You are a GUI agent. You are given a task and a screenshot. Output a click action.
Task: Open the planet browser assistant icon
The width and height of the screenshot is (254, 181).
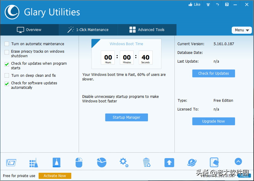[192, 163]
